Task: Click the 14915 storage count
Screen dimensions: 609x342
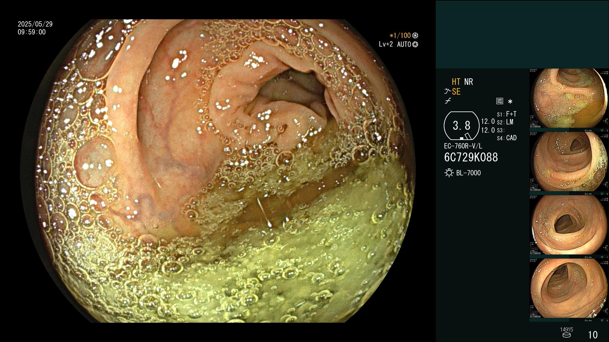Action: click(566, 330)
